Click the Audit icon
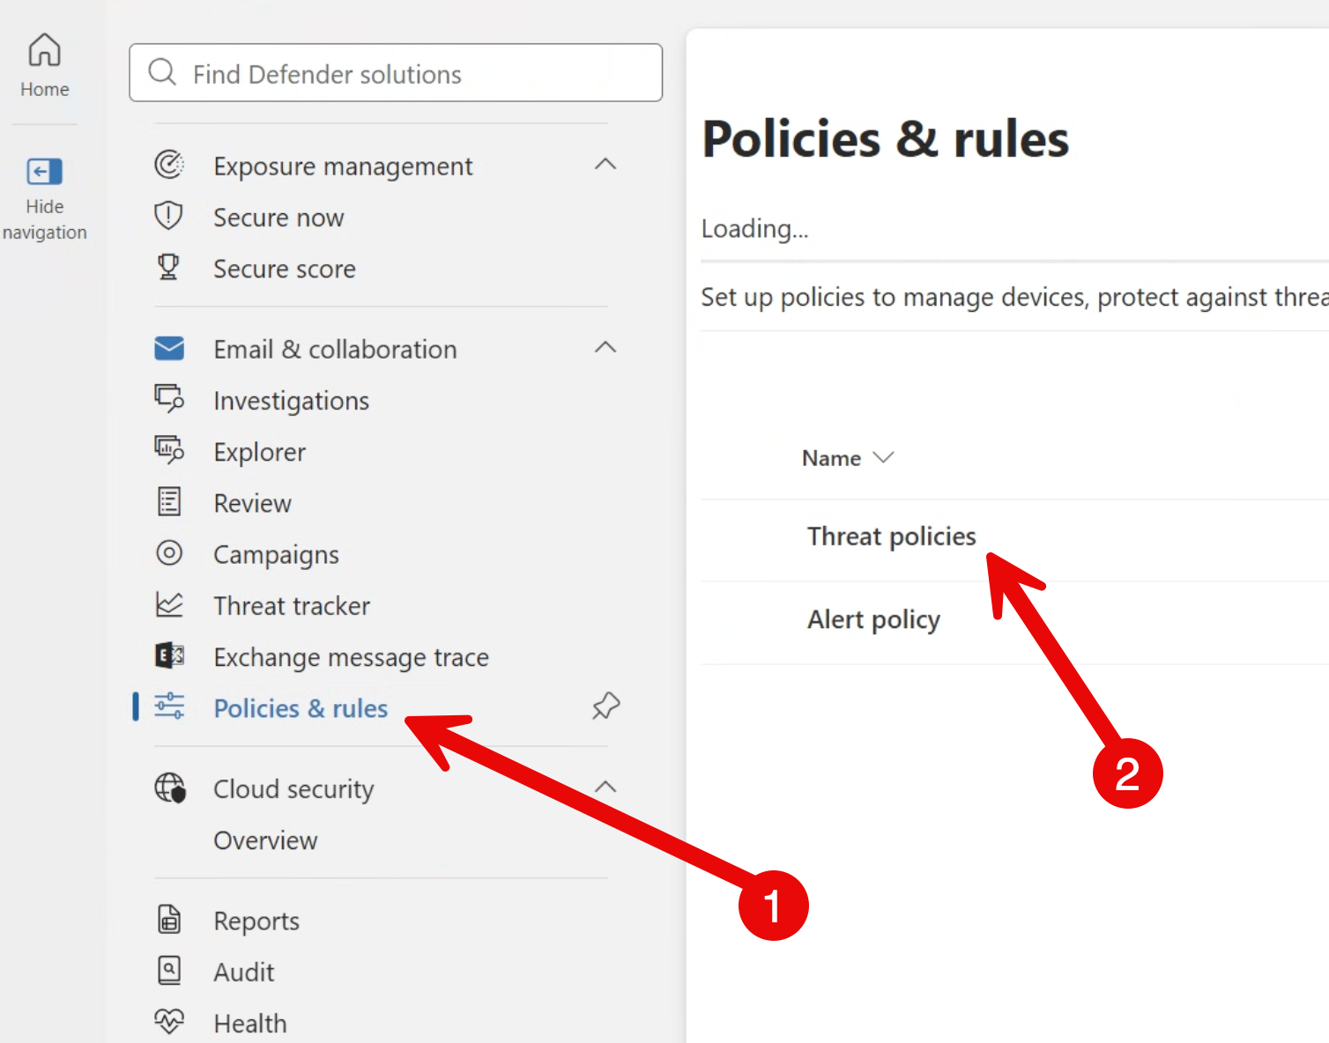Viewport: 1329px width, 1043px height. click(x=169, y=970)
